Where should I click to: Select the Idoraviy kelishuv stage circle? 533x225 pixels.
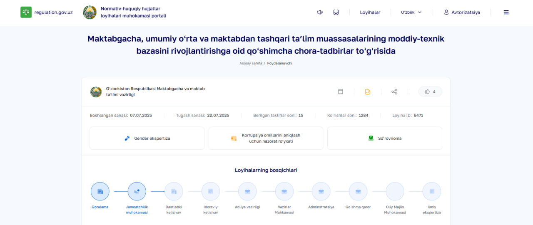(x=211, y=191)
